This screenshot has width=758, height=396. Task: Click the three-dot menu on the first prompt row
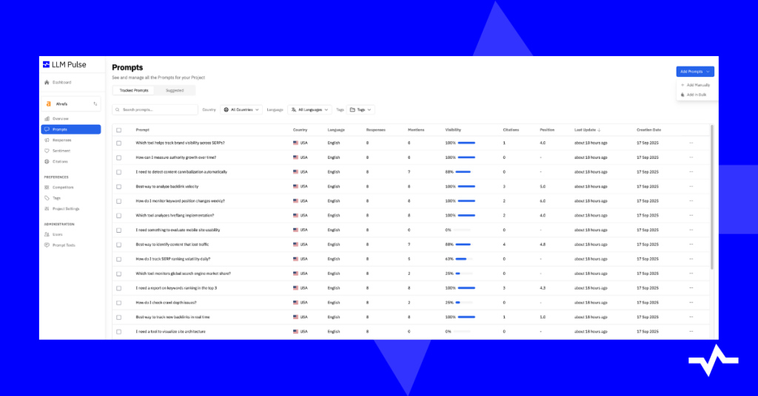click(x=691, y=143)
